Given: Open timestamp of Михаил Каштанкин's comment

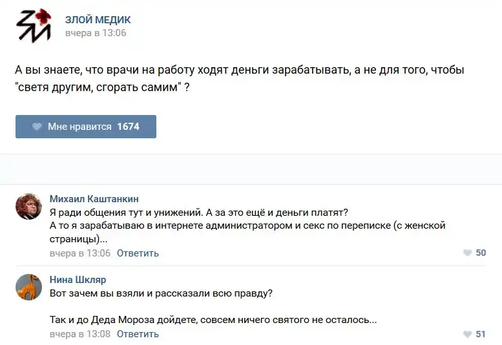Looking at the screenshot, I should [x=80, y=253].
